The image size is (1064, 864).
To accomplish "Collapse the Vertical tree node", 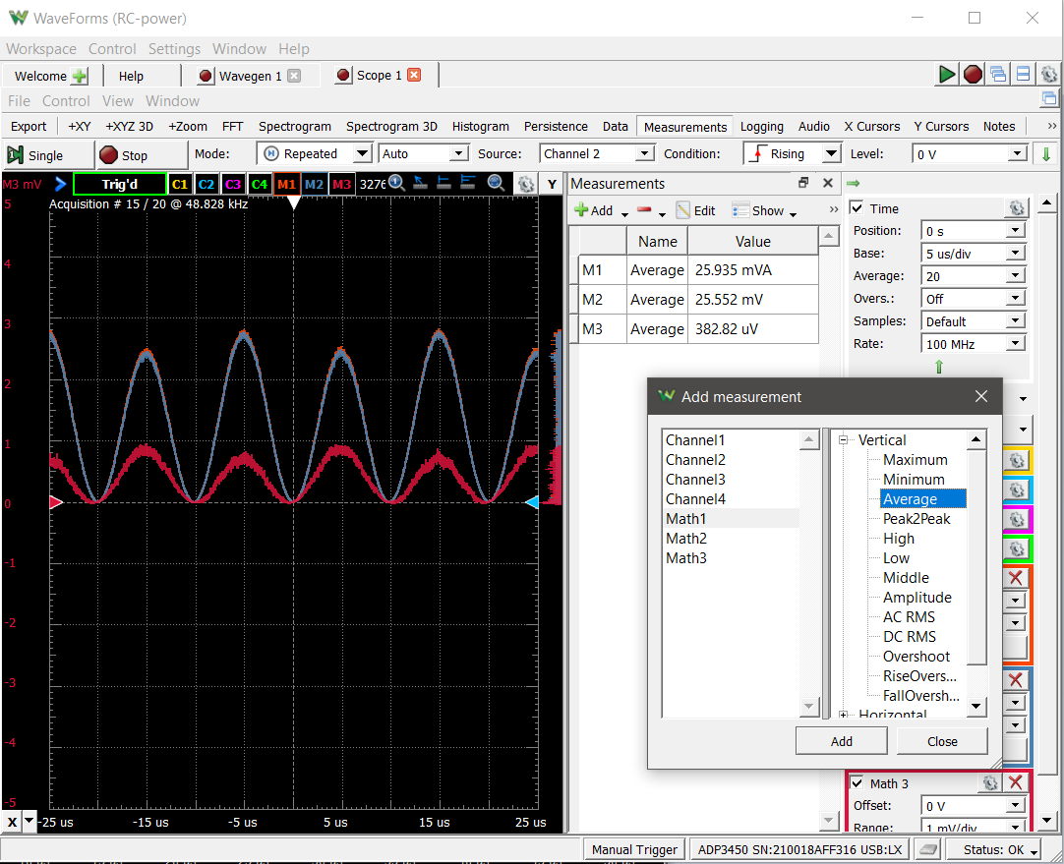I will click(844, 440).
